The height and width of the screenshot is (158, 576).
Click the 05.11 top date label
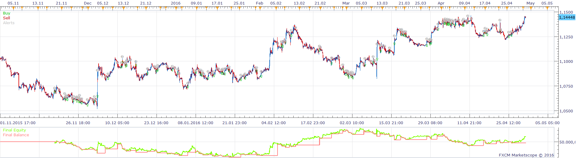tap(13, 3)
